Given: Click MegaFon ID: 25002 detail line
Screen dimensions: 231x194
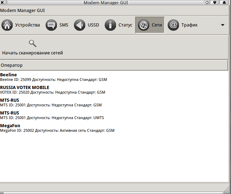Looking at the screenshot, I should click(57, 130).
